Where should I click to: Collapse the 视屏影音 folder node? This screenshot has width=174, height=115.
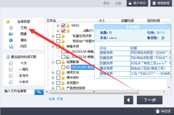[53, 62]
